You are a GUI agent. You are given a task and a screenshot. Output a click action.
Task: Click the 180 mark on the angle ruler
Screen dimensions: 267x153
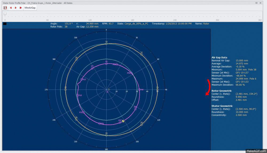pyautogui.click(x=132, y=20)
